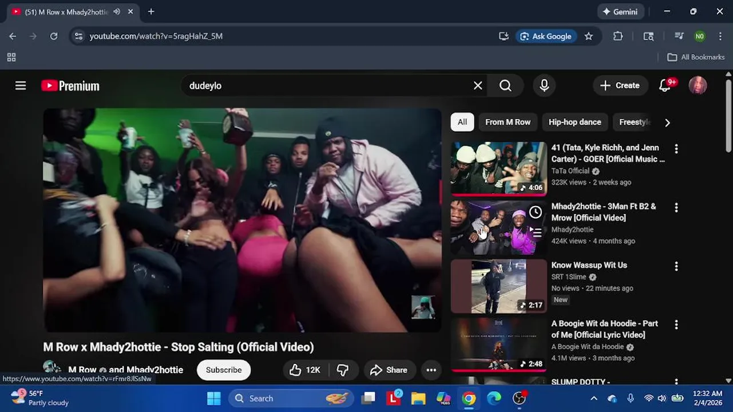Select the From M Row chip
Screen dimensions: 733x412
(508, 122)
